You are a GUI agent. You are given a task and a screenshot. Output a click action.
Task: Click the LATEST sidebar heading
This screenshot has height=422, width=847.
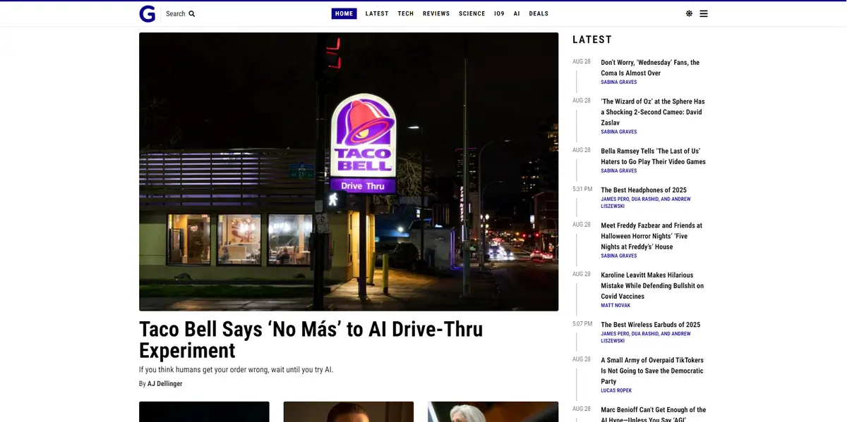click(x=592, y=39)
